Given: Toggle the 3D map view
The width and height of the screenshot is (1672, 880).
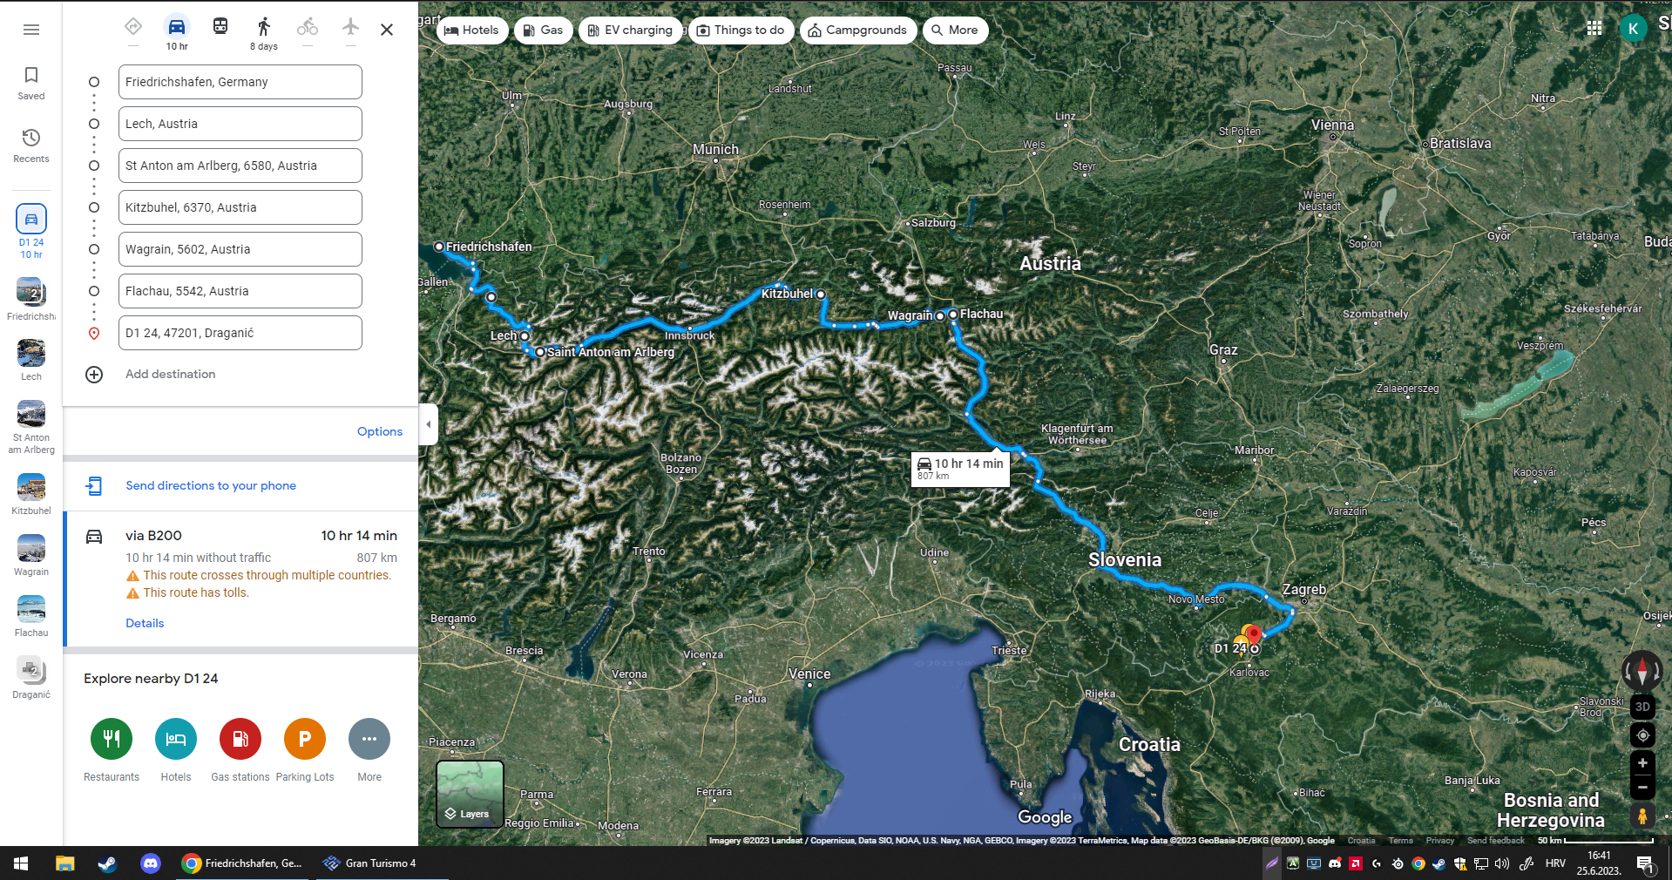Looking at the screenshot, I should [x=1642, y=707].
